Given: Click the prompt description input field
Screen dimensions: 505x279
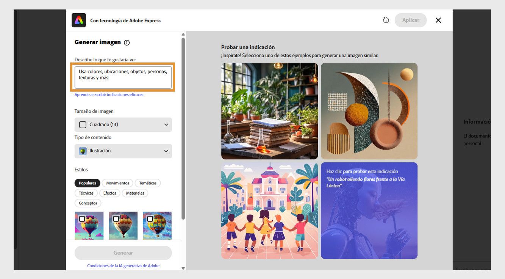Looking at the screenshot, I should click(x=123, y=76).
